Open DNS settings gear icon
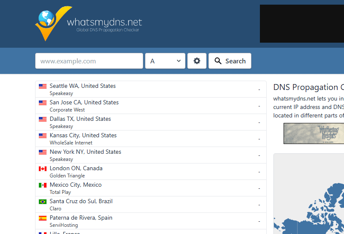Screen dimensions: 344x234 [197, 61]
